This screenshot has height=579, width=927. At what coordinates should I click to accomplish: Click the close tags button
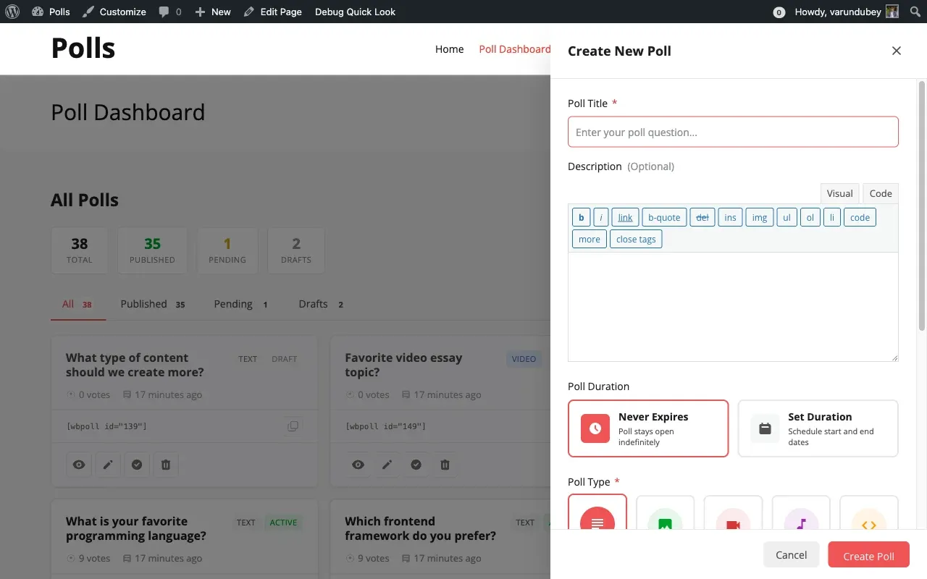pyautogui.click(x=636, y=239)
